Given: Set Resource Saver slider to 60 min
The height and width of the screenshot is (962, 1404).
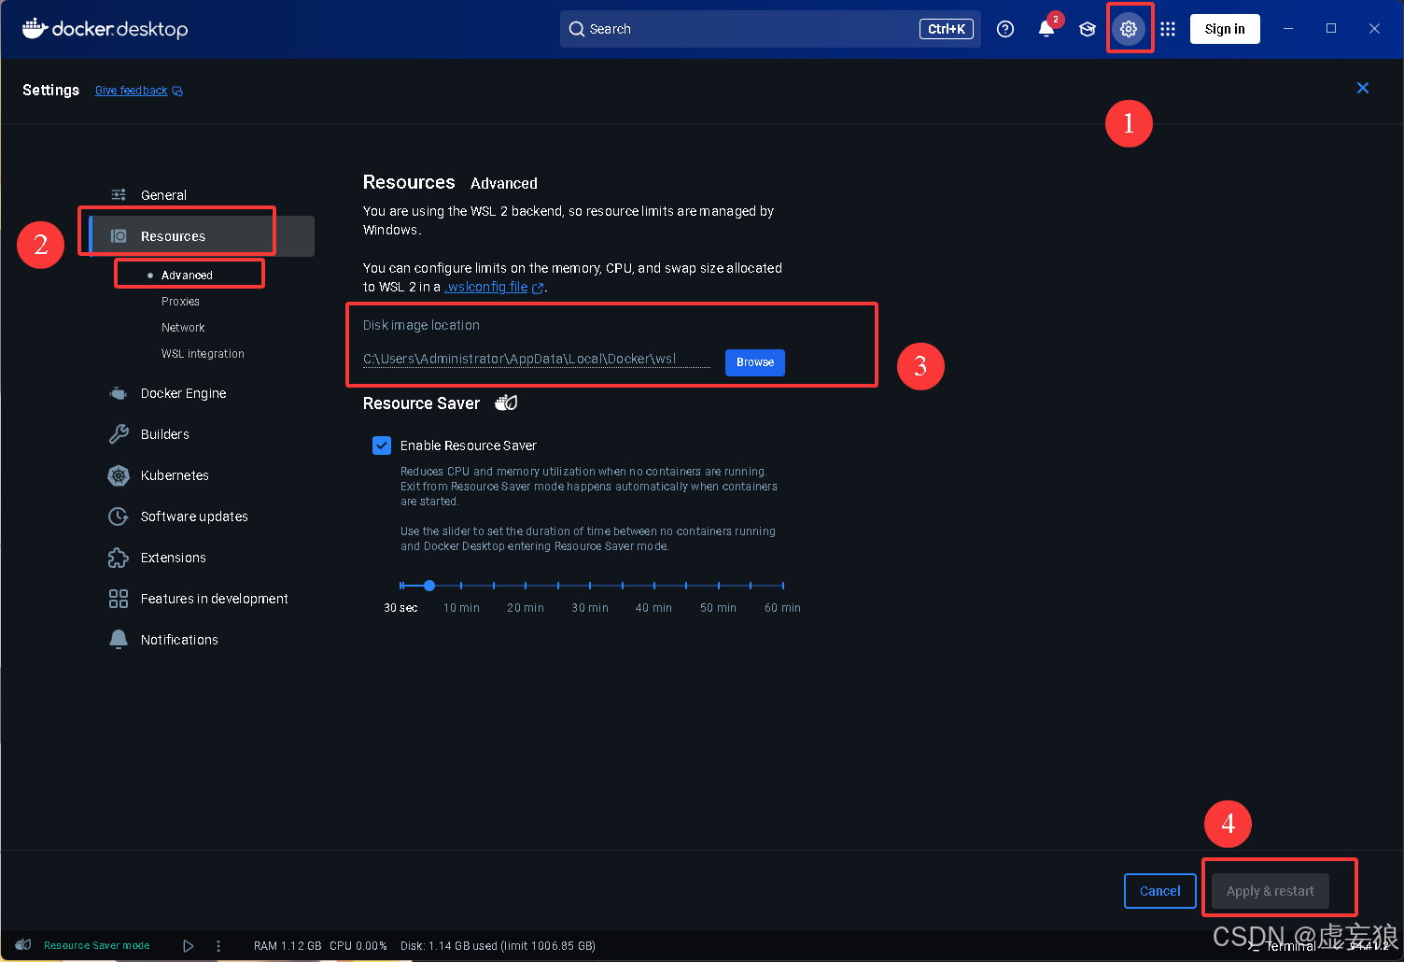Looking at the screenshot, I should point(782,586).
